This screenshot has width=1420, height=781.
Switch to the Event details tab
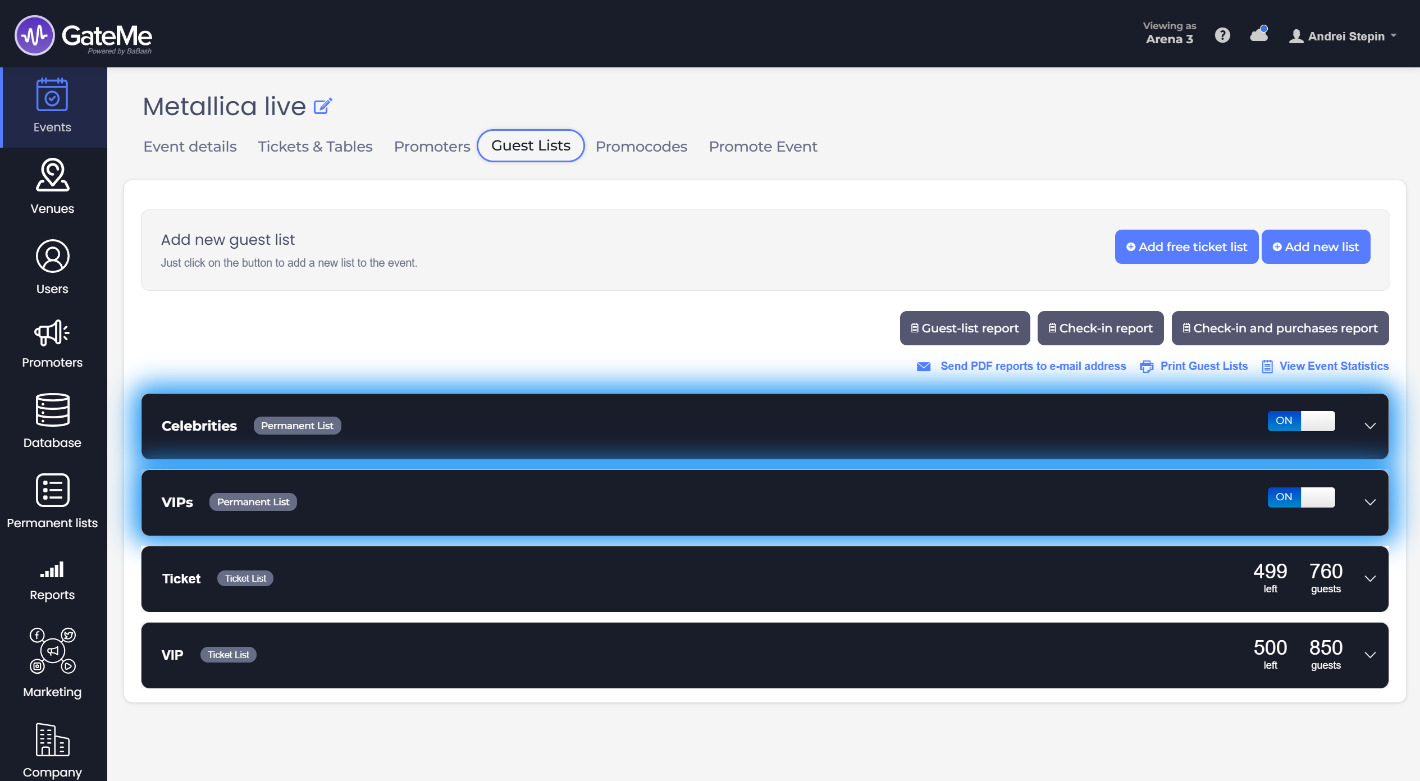[x=190, y=147]
